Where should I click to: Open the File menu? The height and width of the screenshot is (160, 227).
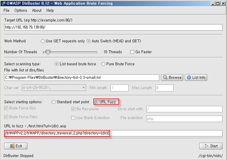[x=6, y=10]
